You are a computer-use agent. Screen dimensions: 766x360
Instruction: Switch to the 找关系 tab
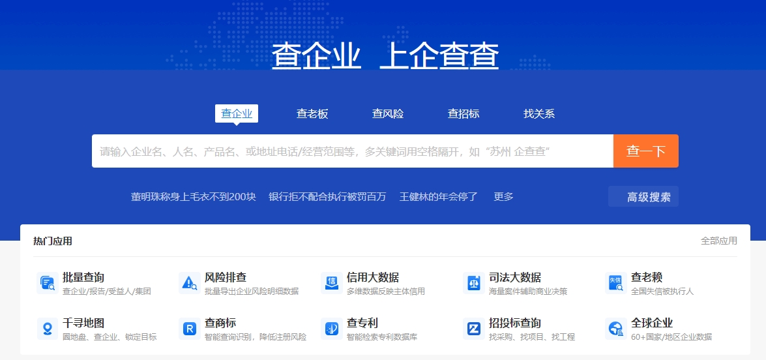[539, 114]
